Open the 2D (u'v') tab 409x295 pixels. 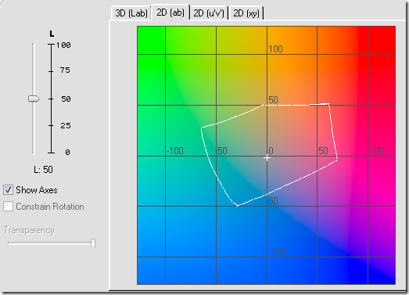tap(209, 13)
